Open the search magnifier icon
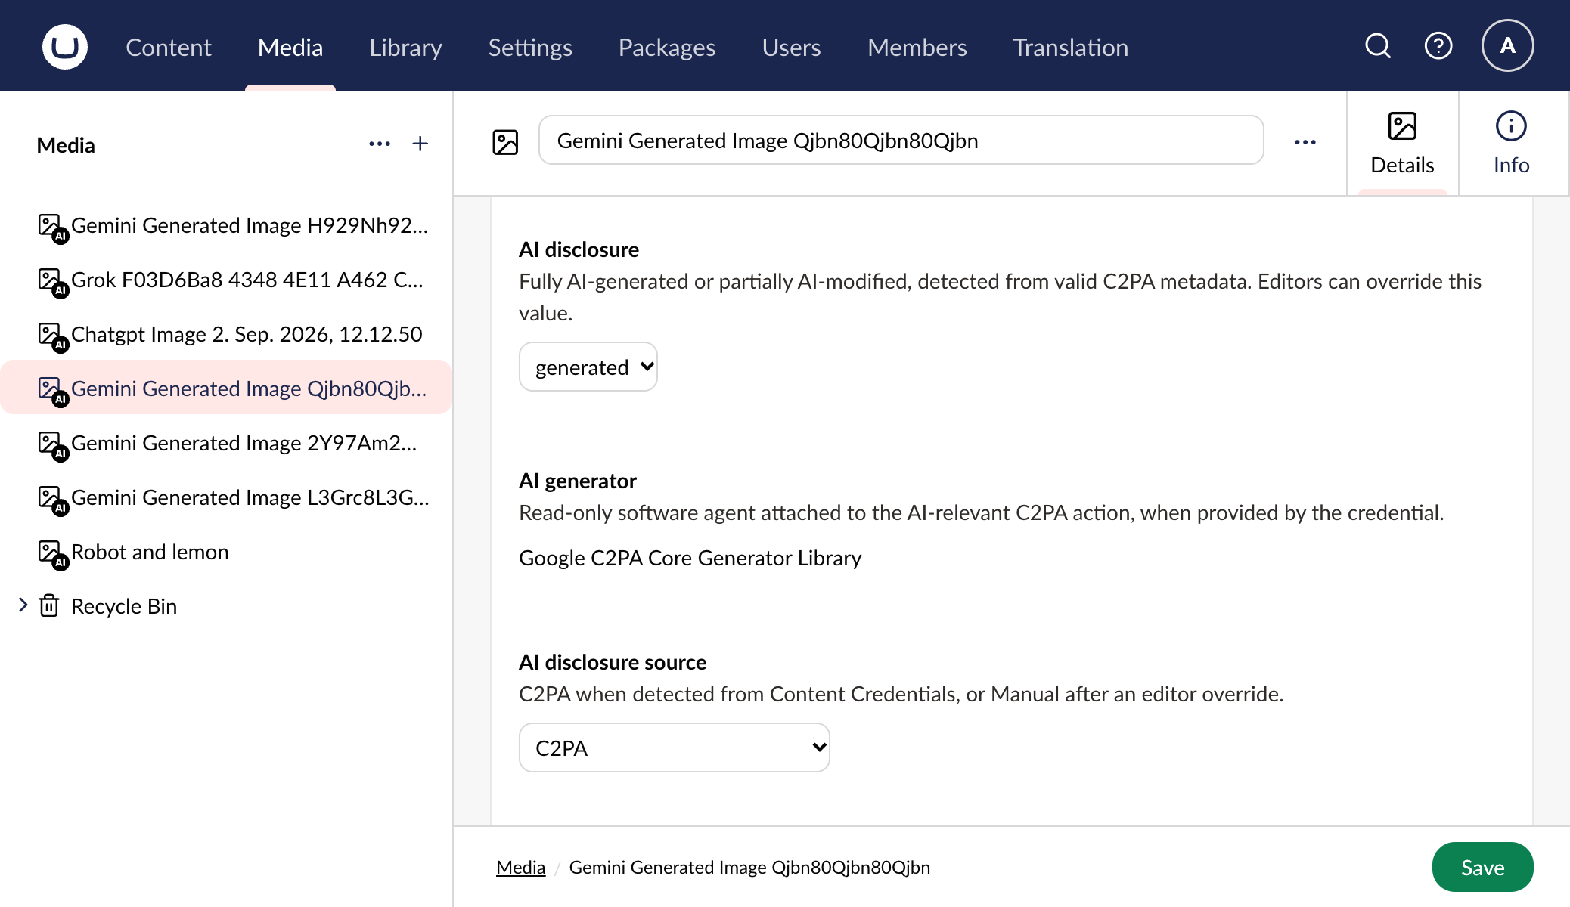The height and width of the screenshot is (907, 1570). 1378,46
